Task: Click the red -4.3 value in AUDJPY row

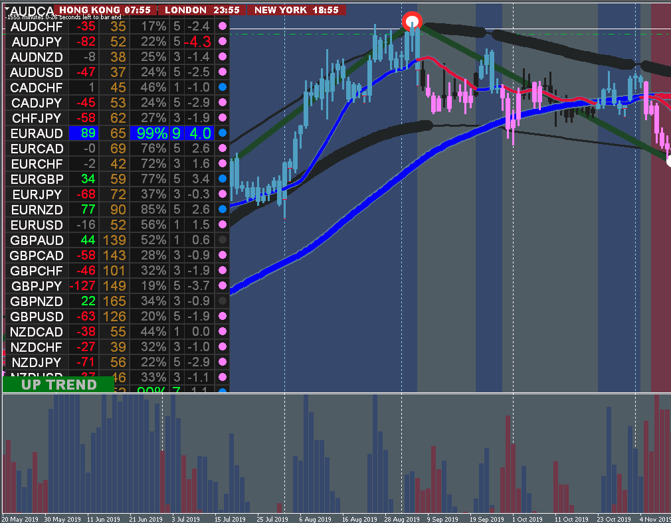Action: [x=197, y=42]
